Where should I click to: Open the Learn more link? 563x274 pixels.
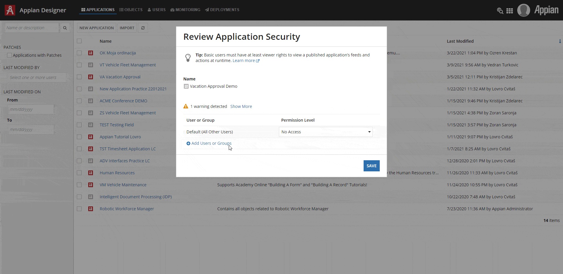(246, 61)
